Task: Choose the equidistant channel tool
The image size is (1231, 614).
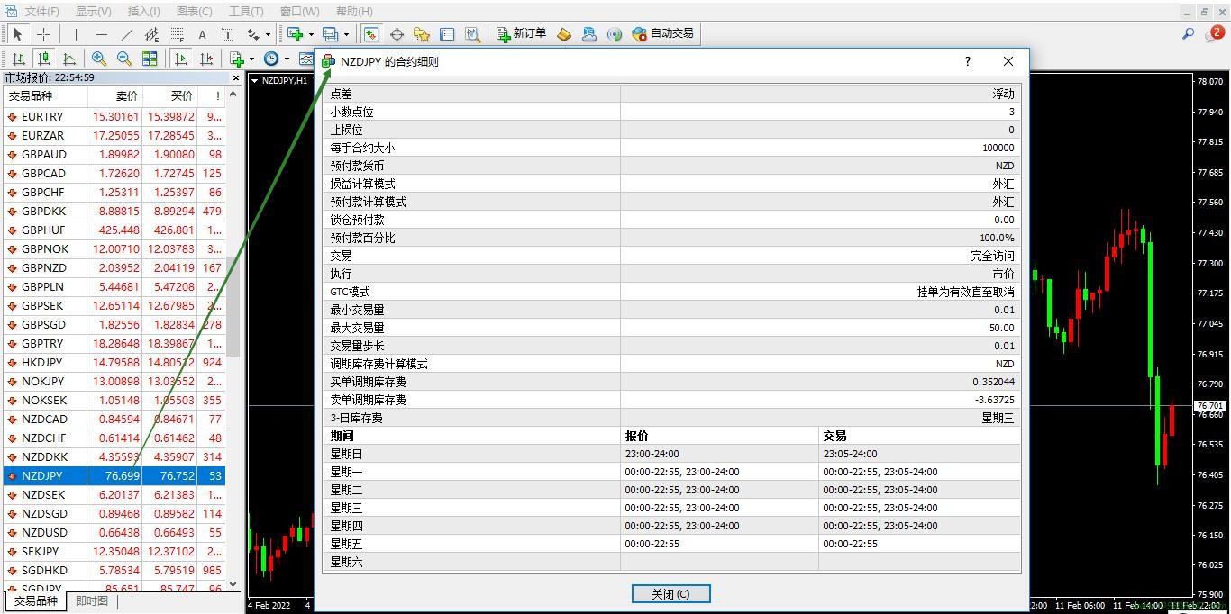Action: coord(151,34)
